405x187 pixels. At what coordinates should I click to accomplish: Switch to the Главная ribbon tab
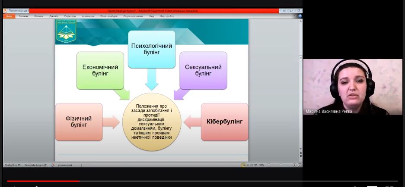tap(24, 16)
